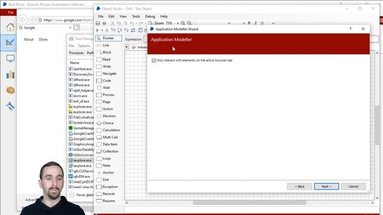
Task: Toggle bold formatting in Object Studio
Action: 249,23
